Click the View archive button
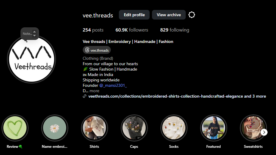Viewport: 276px width, 155px height. (x=169, y=15)
